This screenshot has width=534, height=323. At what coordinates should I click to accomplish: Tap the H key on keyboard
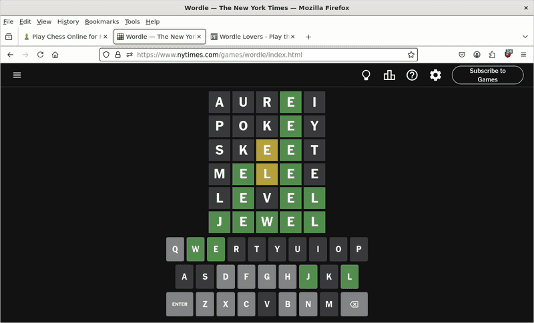(x=288, y=277)
